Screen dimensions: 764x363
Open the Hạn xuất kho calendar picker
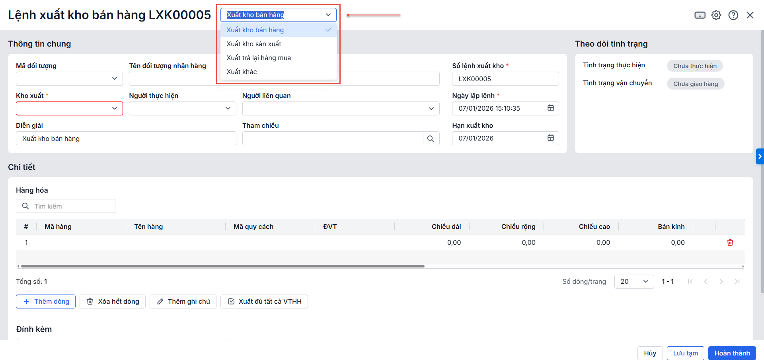pyautogui.click(x=550, y=138)
